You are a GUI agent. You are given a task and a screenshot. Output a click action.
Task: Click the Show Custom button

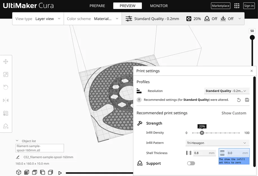(x=234, y=113)
